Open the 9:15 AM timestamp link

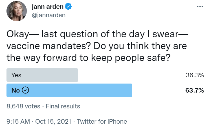pyautogui.click(x=18, y=122)
